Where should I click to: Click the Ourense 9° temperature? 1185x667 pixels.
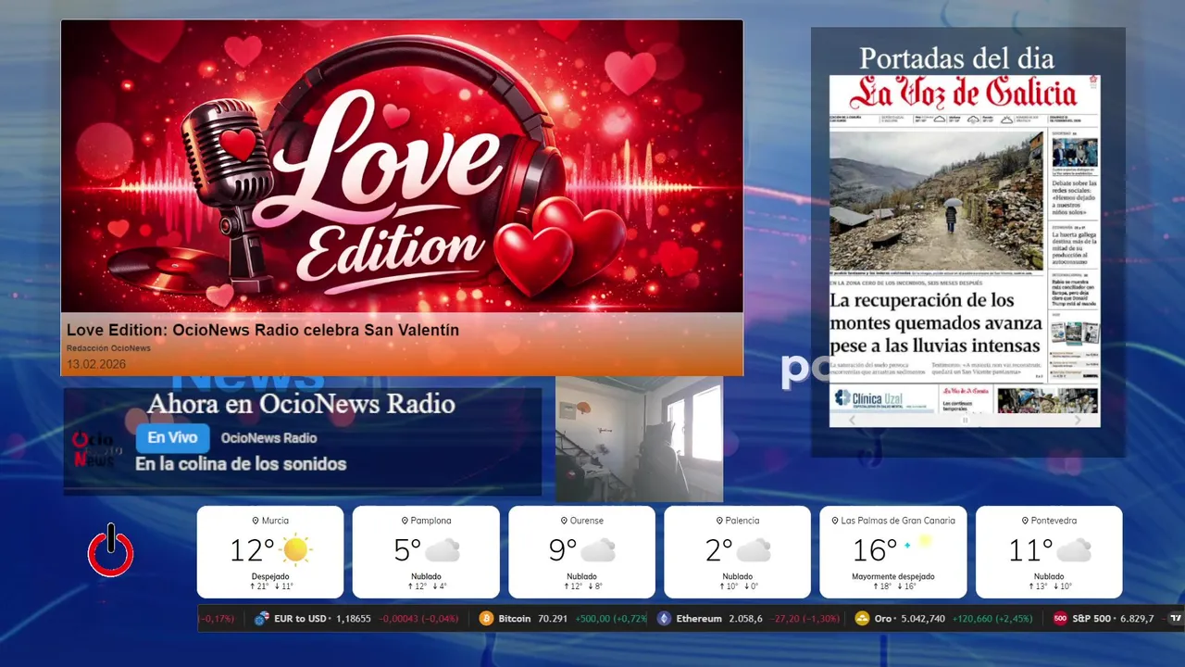(x=563, y=550)
